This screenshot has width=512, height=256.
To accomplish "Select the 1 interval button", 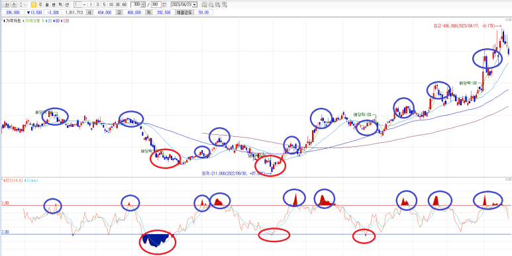I will [x=91, y=5].
